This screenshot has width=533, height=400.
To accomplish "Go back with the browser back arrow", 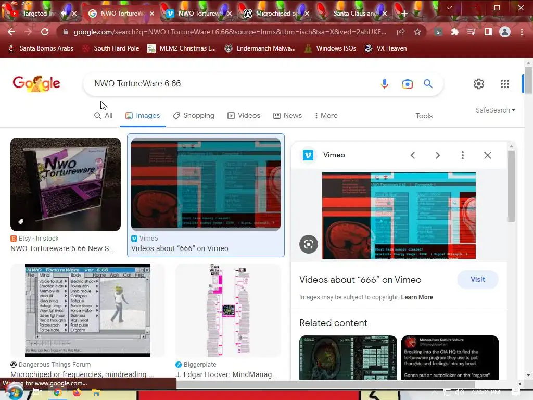I will pyautogui.click(x=11, y=32).
